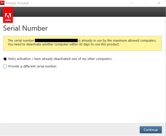Click "The serial number" text in yellow box
This screenshot has width=166, height=136.
point(21,40)
